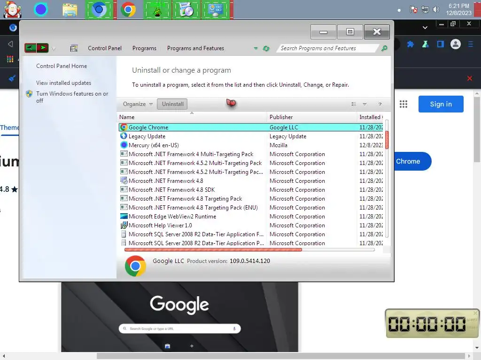This screenshot has width=481, height=360.
Task: Open the File Explorer taskbar icon
Action: click(70, 10)
